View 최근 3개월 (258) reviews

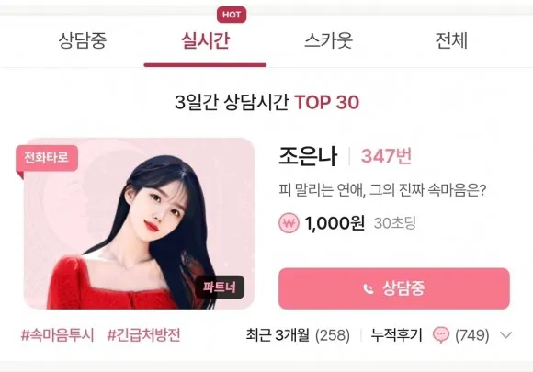tap(298, 335)
